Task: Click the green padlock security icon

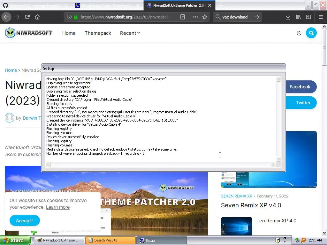Action: (x=75, y=17)
